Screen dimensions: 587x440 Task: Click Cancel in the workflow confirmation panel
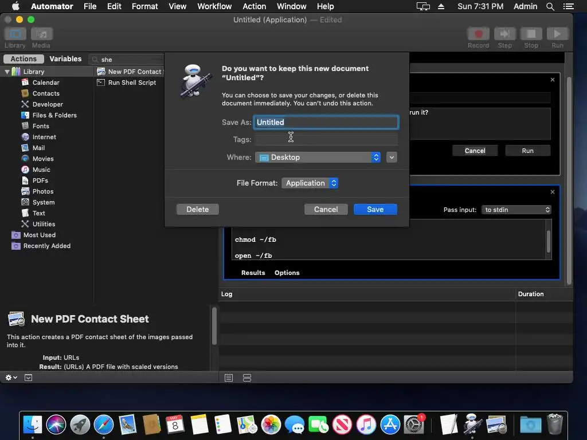coord(475,151)
